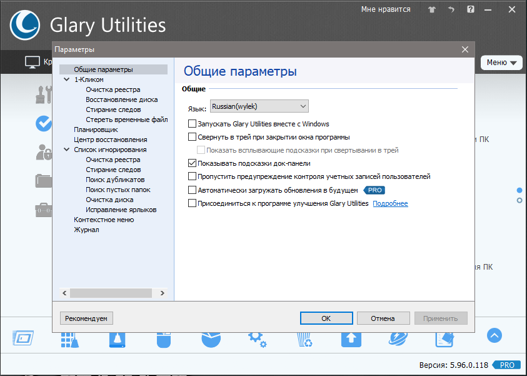Image resolution: width=527 pixels, height=376 pixels.
Task: Click the Glary Utilities crescent logo
Action: [25, 25]
